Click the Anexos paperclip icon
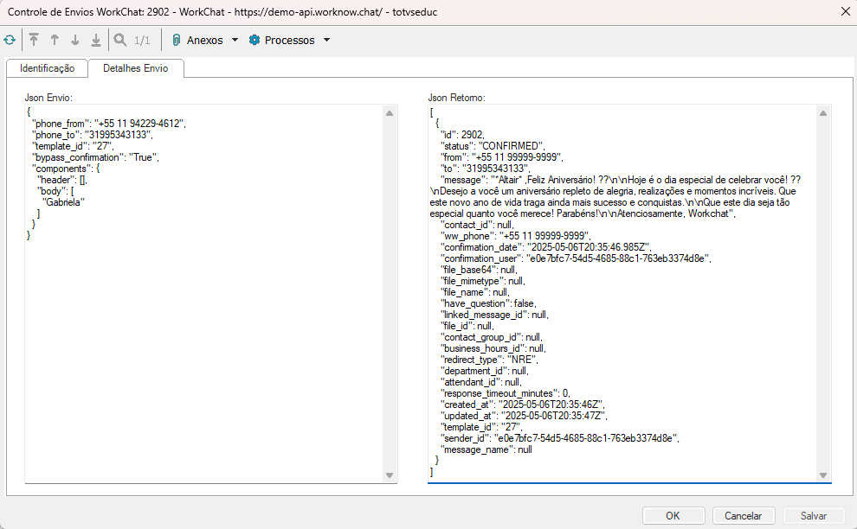Viewport: 857px width, 529px height. [176, 41]
